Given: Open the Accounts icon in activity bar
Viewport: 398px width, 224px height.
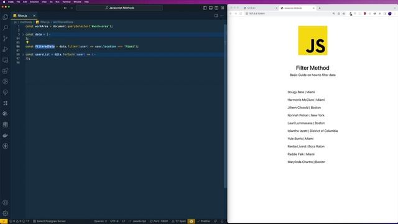Looking at the screenshot, I should tap(6, 202).
